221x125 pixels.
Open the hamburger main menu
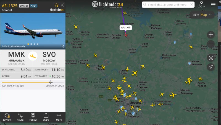[x=213, y=5]
